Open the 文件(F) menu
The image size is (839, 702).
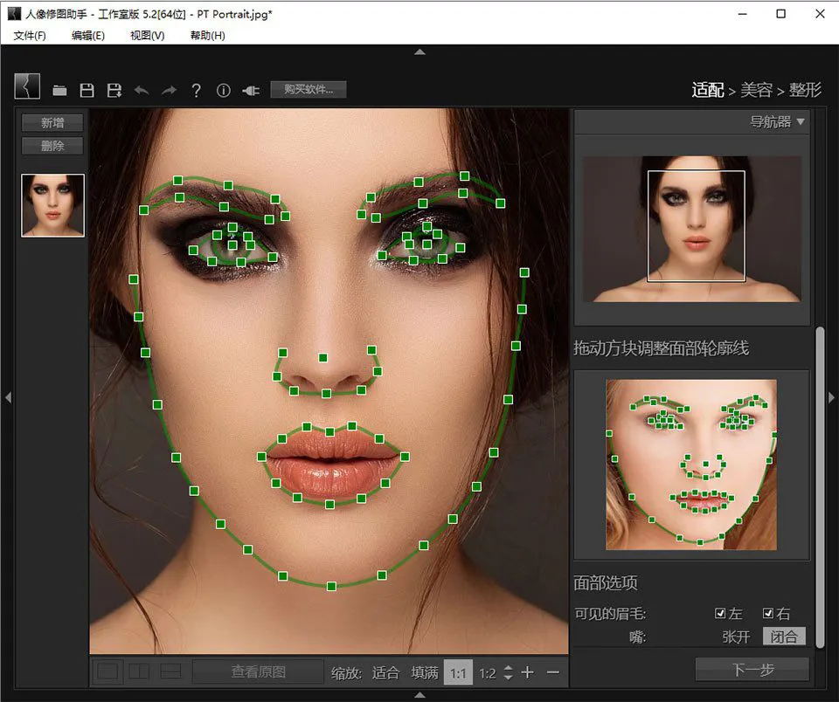(x=30, y=36)
